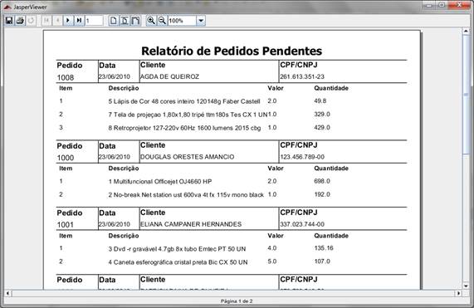Select order number 1008
The height and width of the screenshot is (308, 474).
click(66, 78)
